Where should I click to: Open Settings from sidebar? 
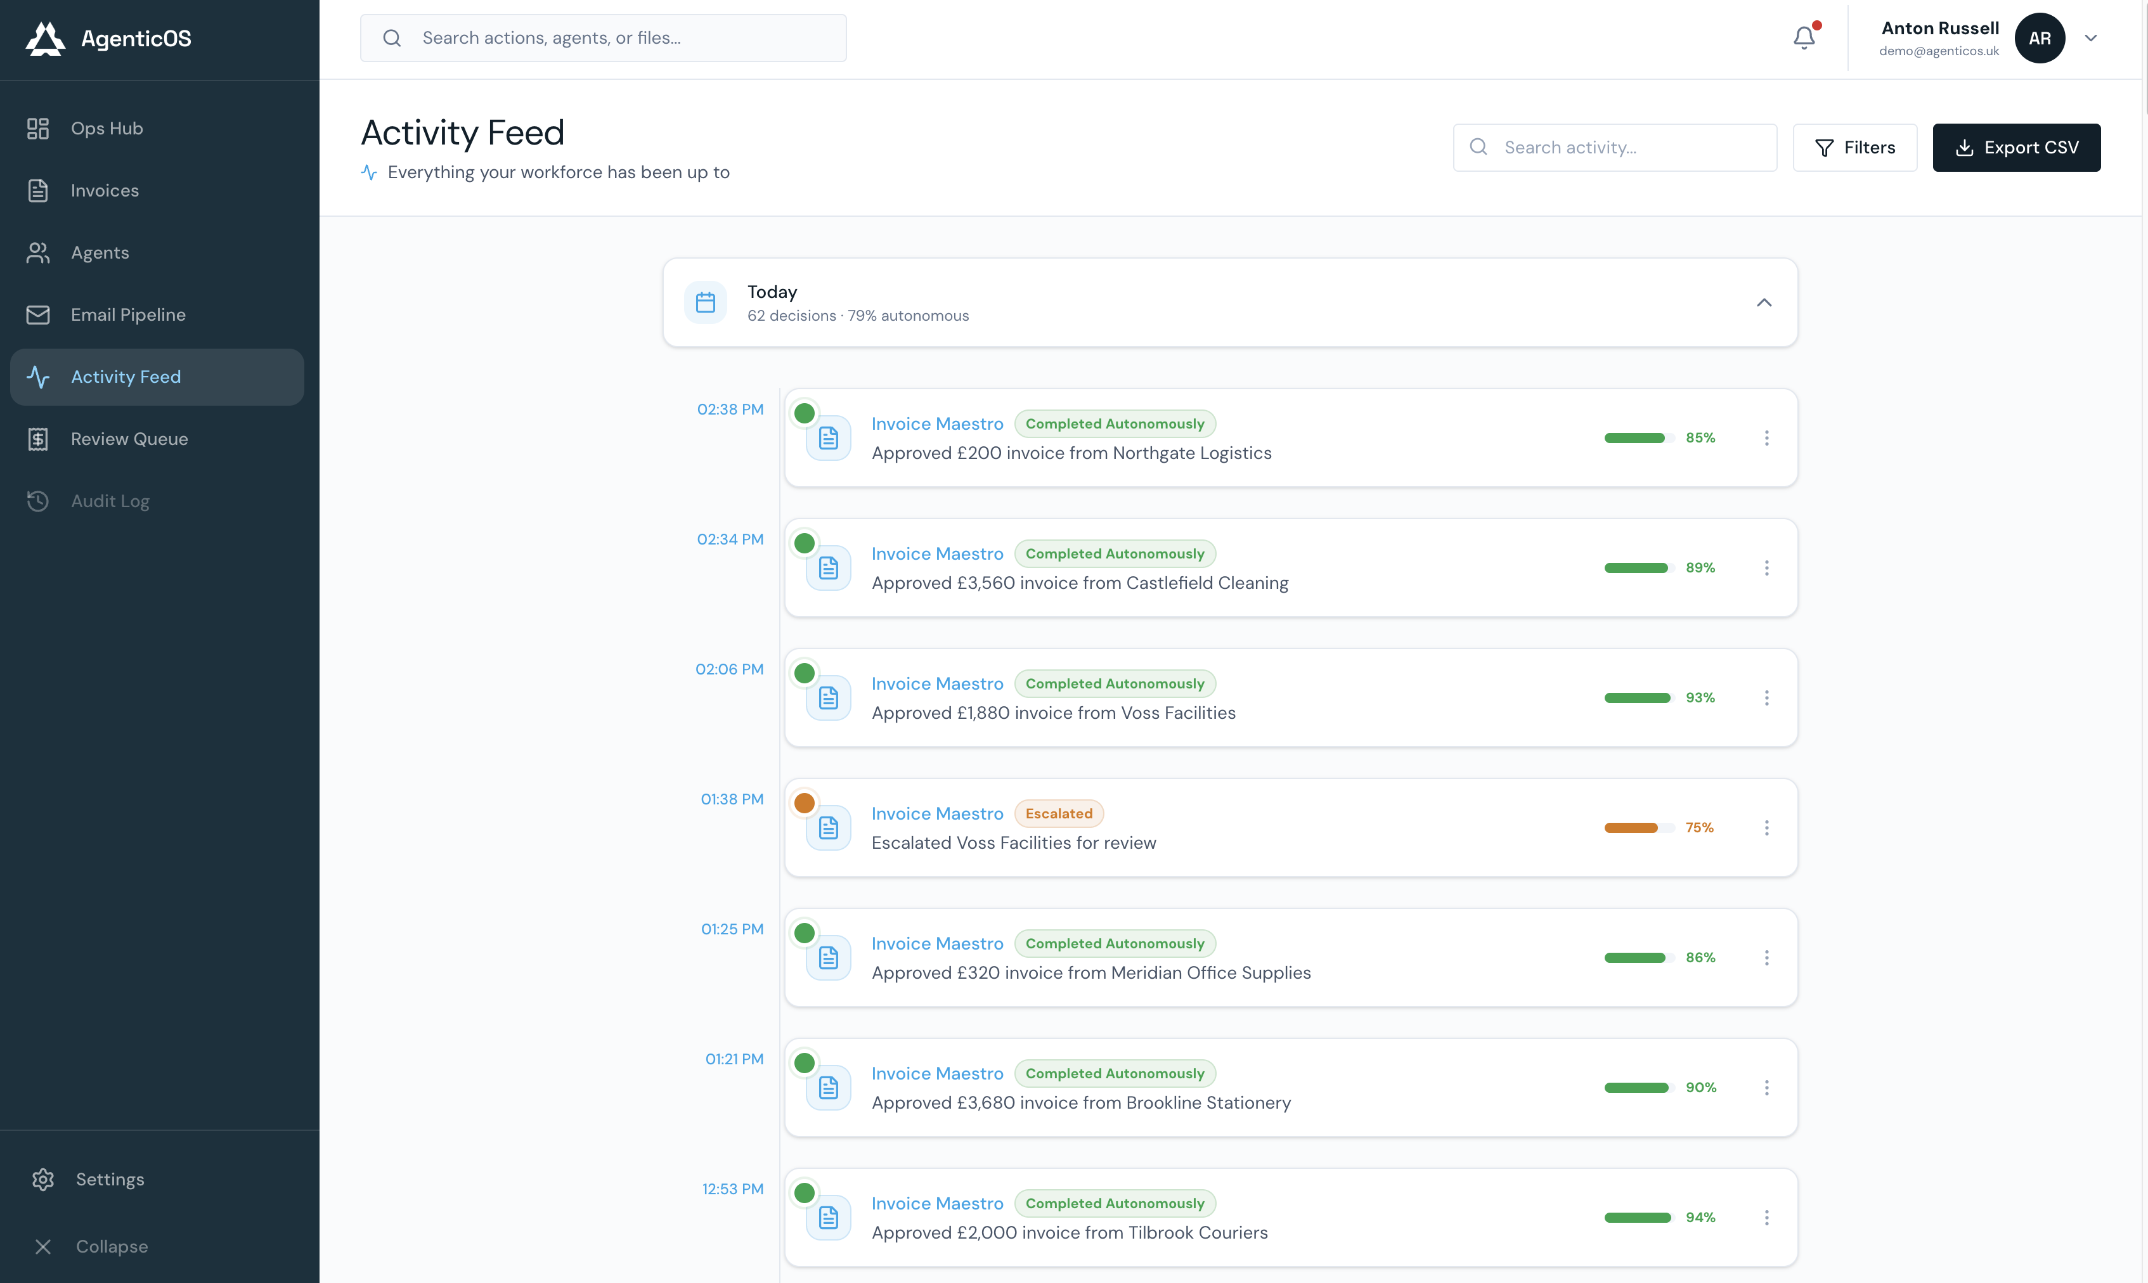click(157, 1179)
